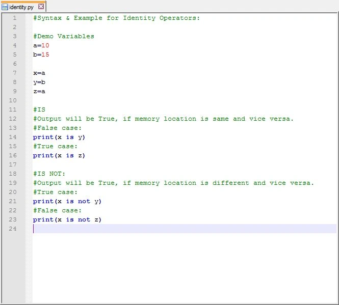Image resolution: width=339 pixels, height=305 pixels.
Task: Click the '#True case:' comment on line 20
Action: pyautogui.click(x=55, y=192)
